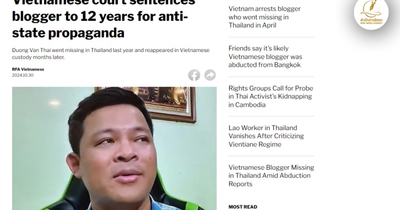Open 'Vietnam arrests blogger who went missing' article
400x210 pixels.
click(265, 17)
